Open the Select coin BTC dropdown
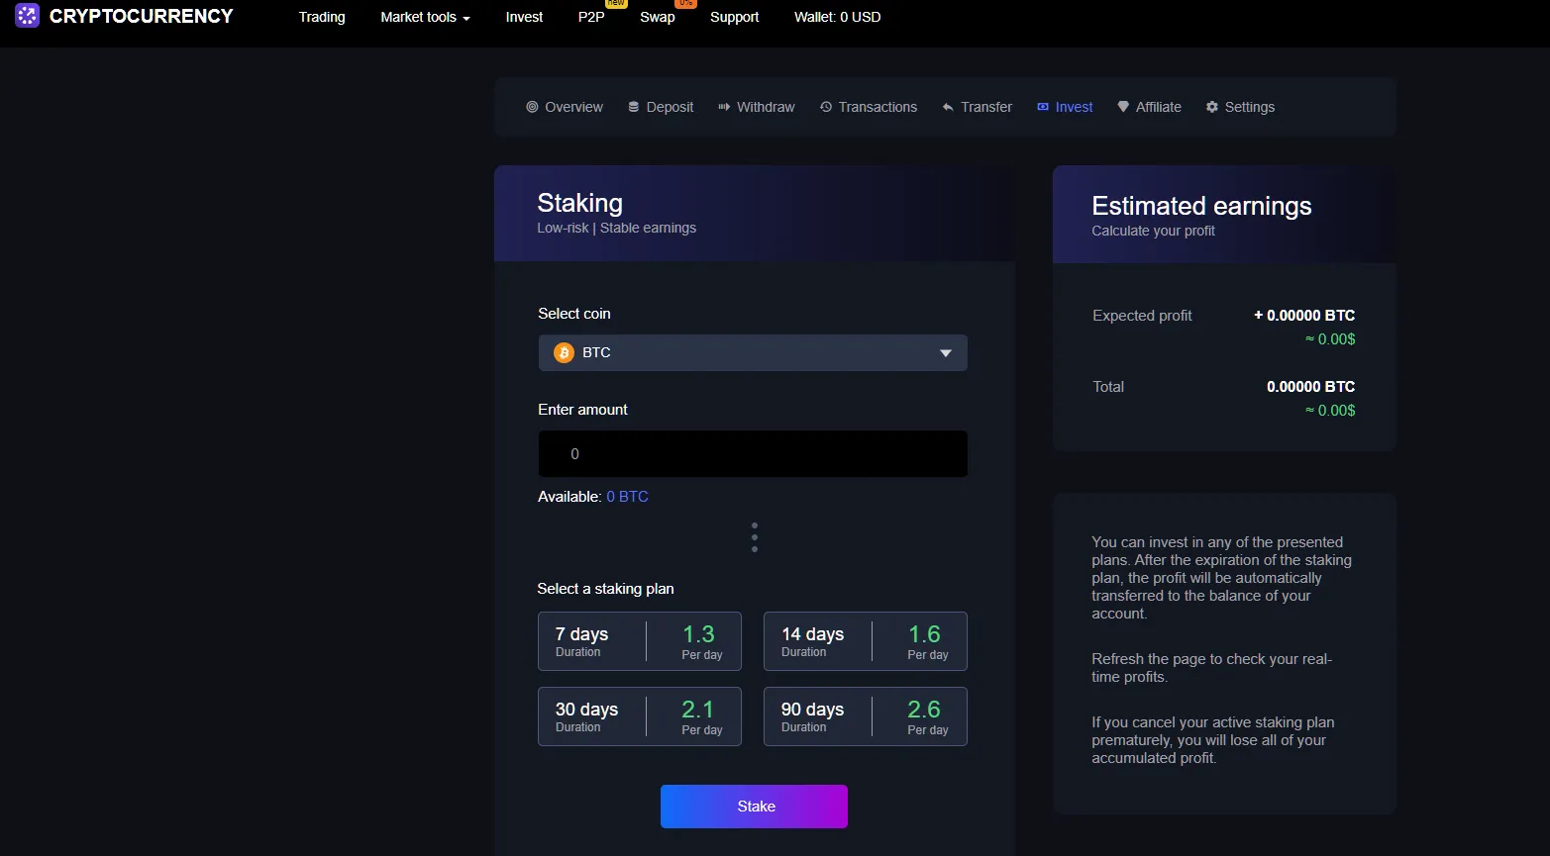Screen dimensions: 1550x856 tap(753, 353)
